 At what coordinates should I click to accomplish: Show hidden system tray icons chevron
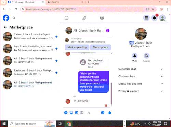(145, 124)
